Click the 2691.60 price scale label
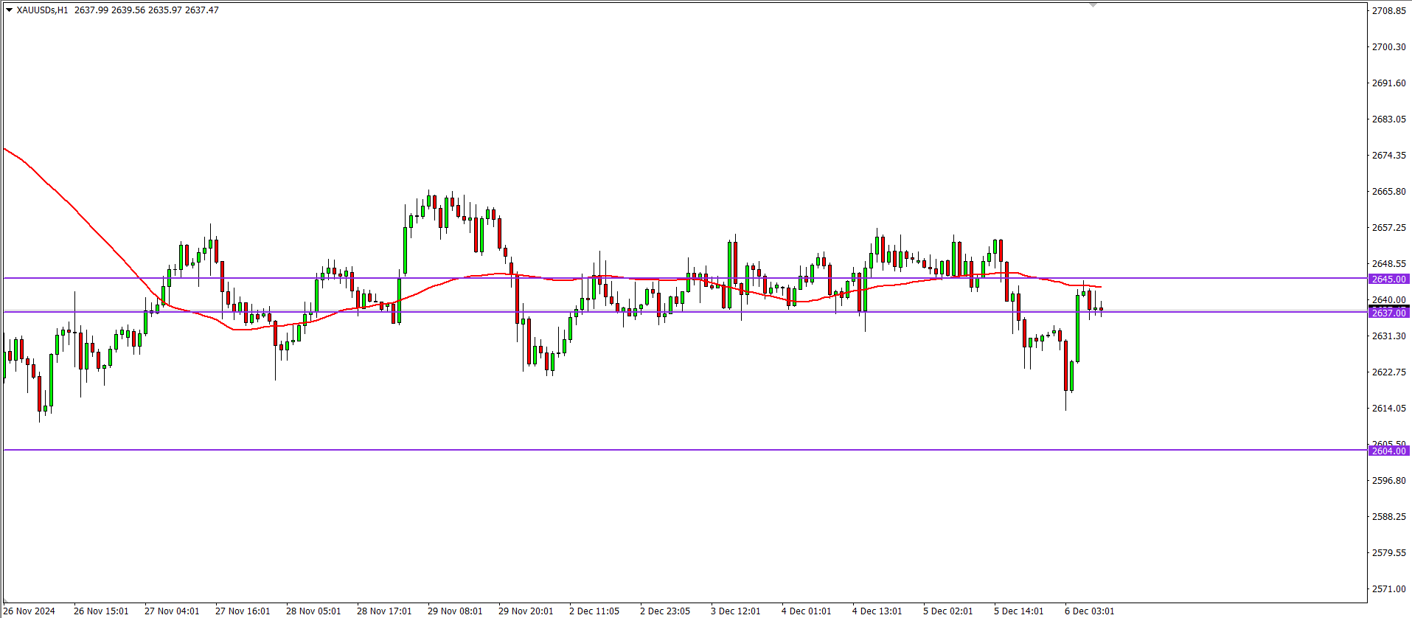Image resolution: width=1412 pixels, height=618 pixels. pos(1388,83)
